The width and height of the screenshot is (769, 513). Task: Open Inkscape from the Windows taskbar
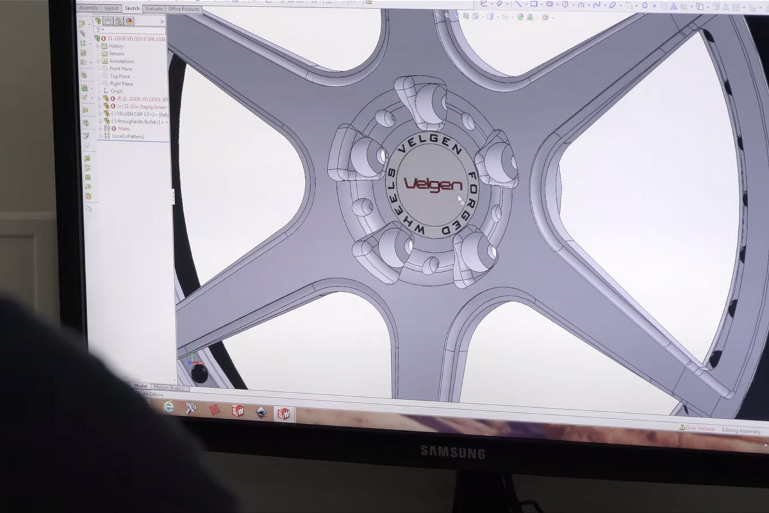click(260, 413)
